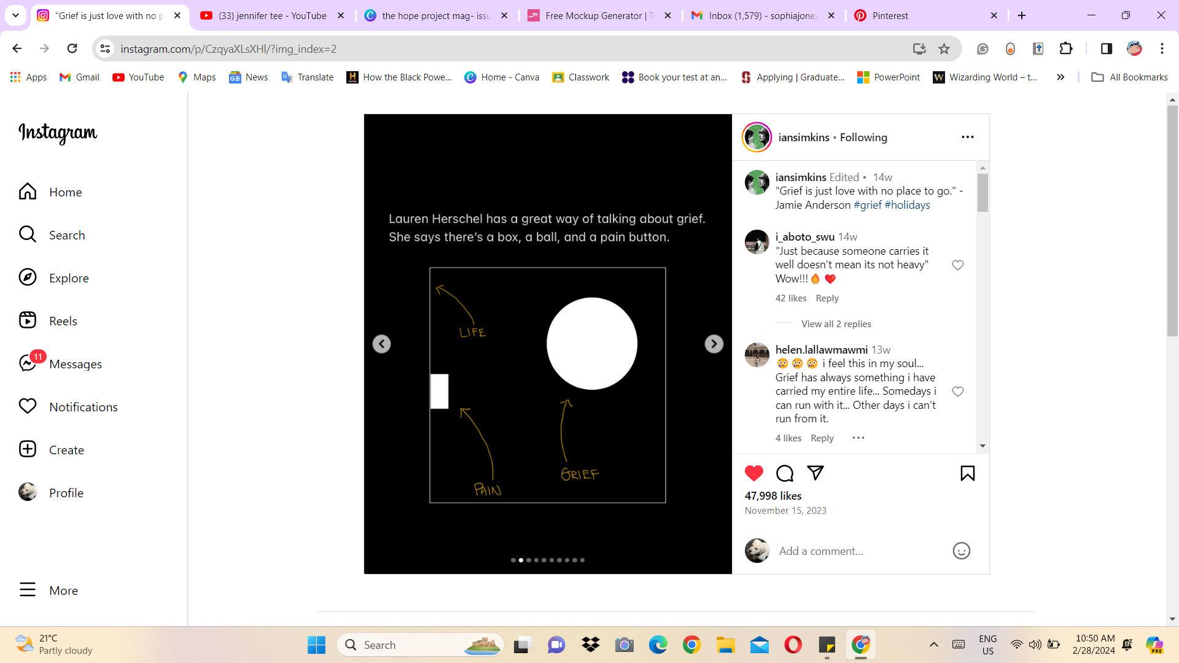1179x663 pixels.
Task: Expand View all 2 replies
Action: coord(836,324)
